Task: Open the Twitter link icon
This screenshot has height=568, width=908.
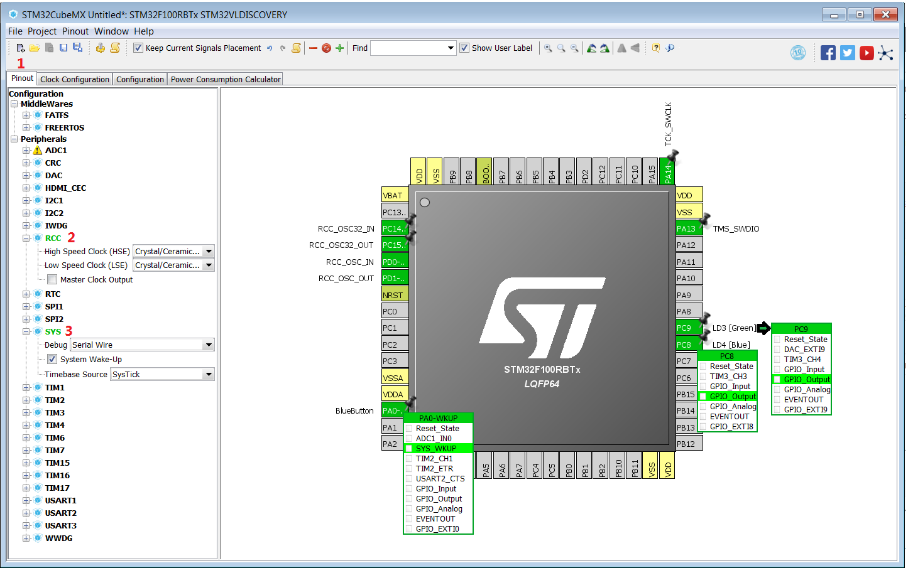Action: [848, 53]
